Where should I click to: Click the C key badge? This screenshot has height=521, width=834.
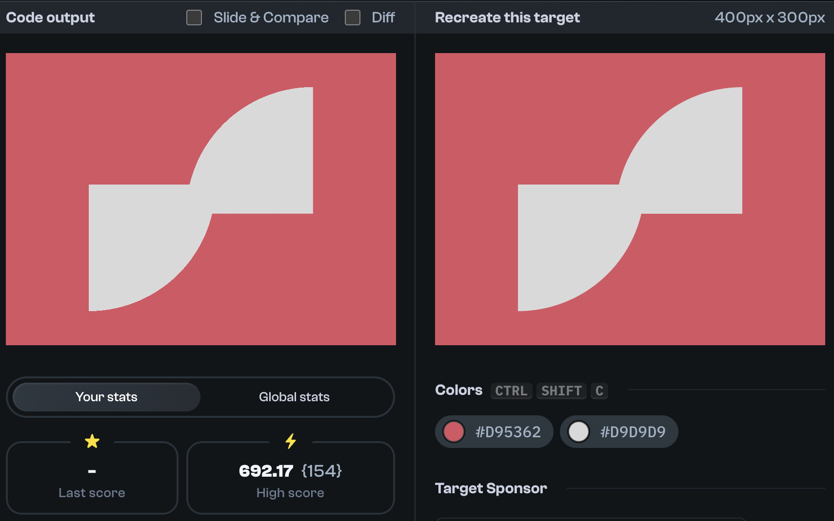click(599, 391)
